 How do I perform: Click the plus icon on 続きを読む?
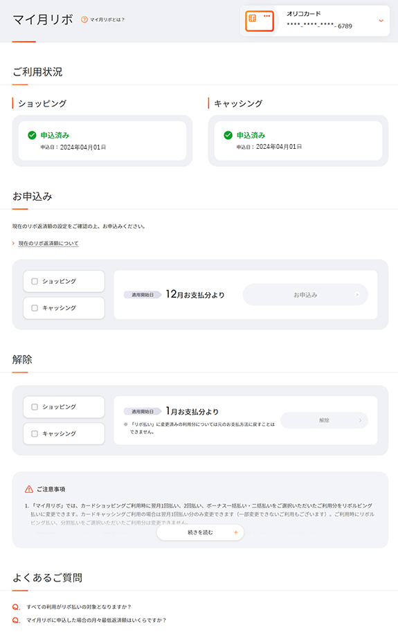click(235, 532)
